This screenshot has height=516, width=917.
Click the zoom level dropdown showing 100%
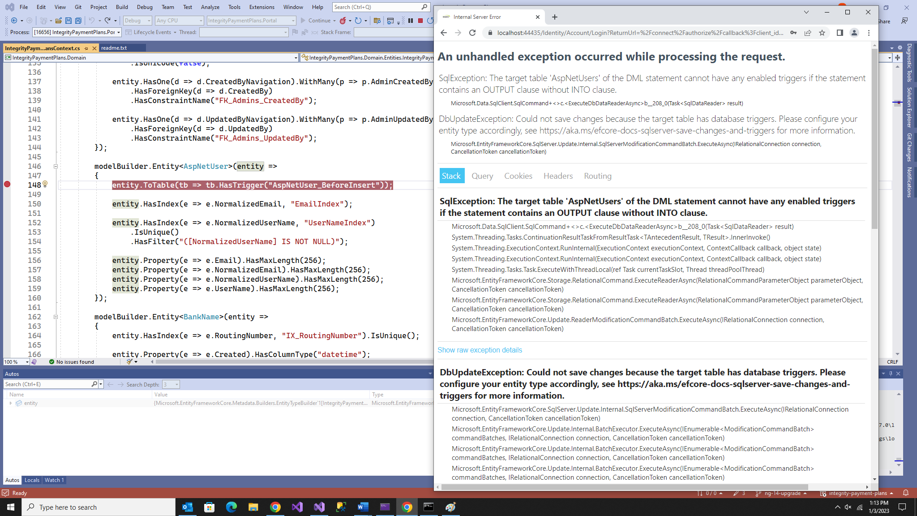click(16, 361)
